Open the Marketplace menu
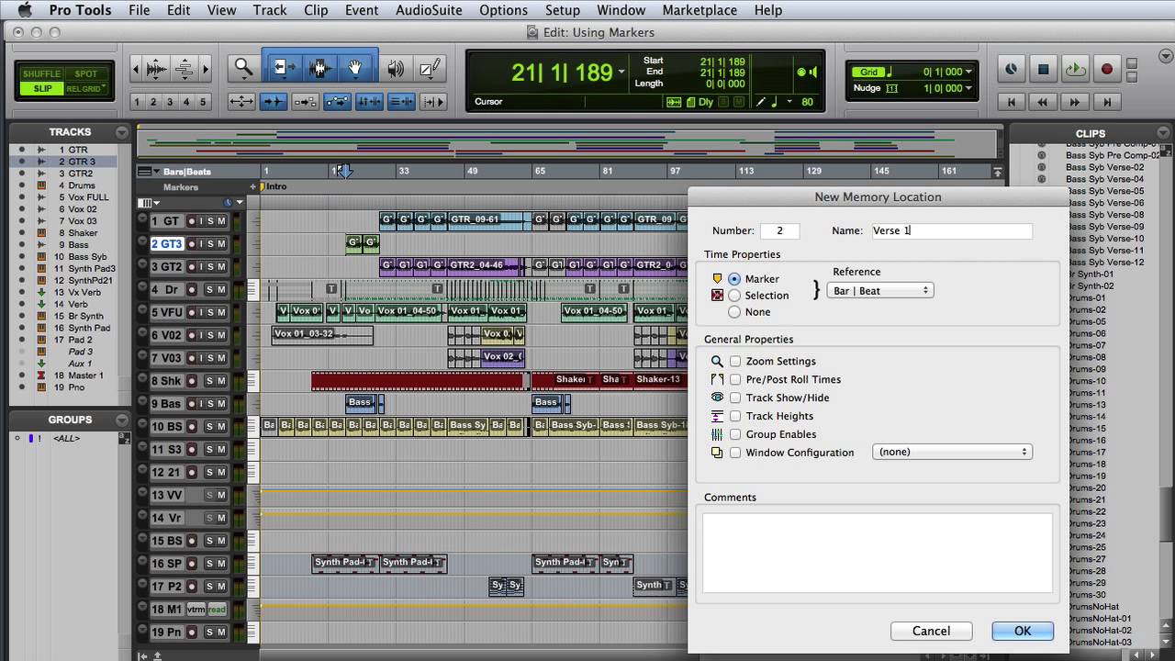This screenshot has width=1175, height=661. 699,10
